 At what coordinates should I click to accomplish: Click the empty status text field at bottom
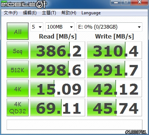coord(74,125)
